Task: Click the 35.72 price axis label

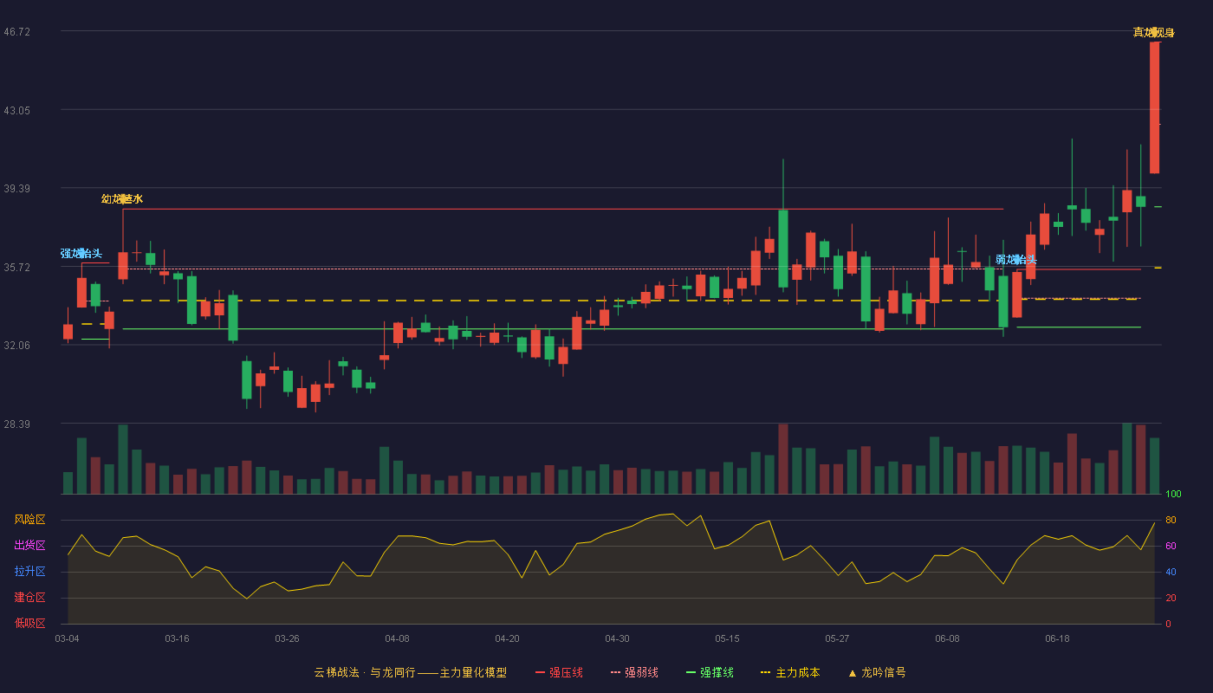Action: point(17,268)
